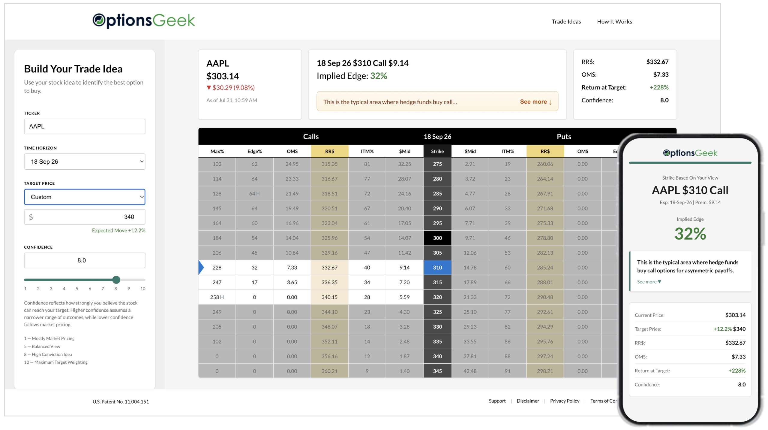Click the 258 H Max% cell
This screenshot has height=430, width=768.
pos(217,297)
